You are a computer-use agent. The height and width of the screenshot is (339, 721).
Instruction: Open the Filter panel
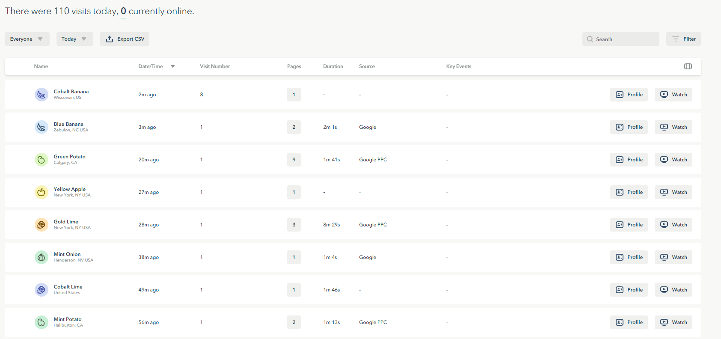tap(683, 39)
